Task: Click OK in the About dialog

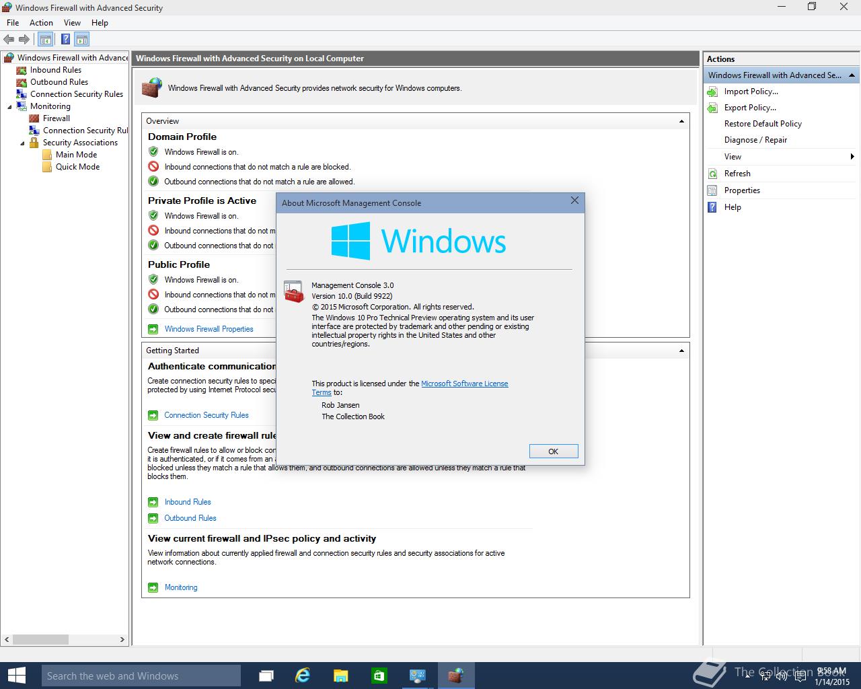Action: coord(554,451)
